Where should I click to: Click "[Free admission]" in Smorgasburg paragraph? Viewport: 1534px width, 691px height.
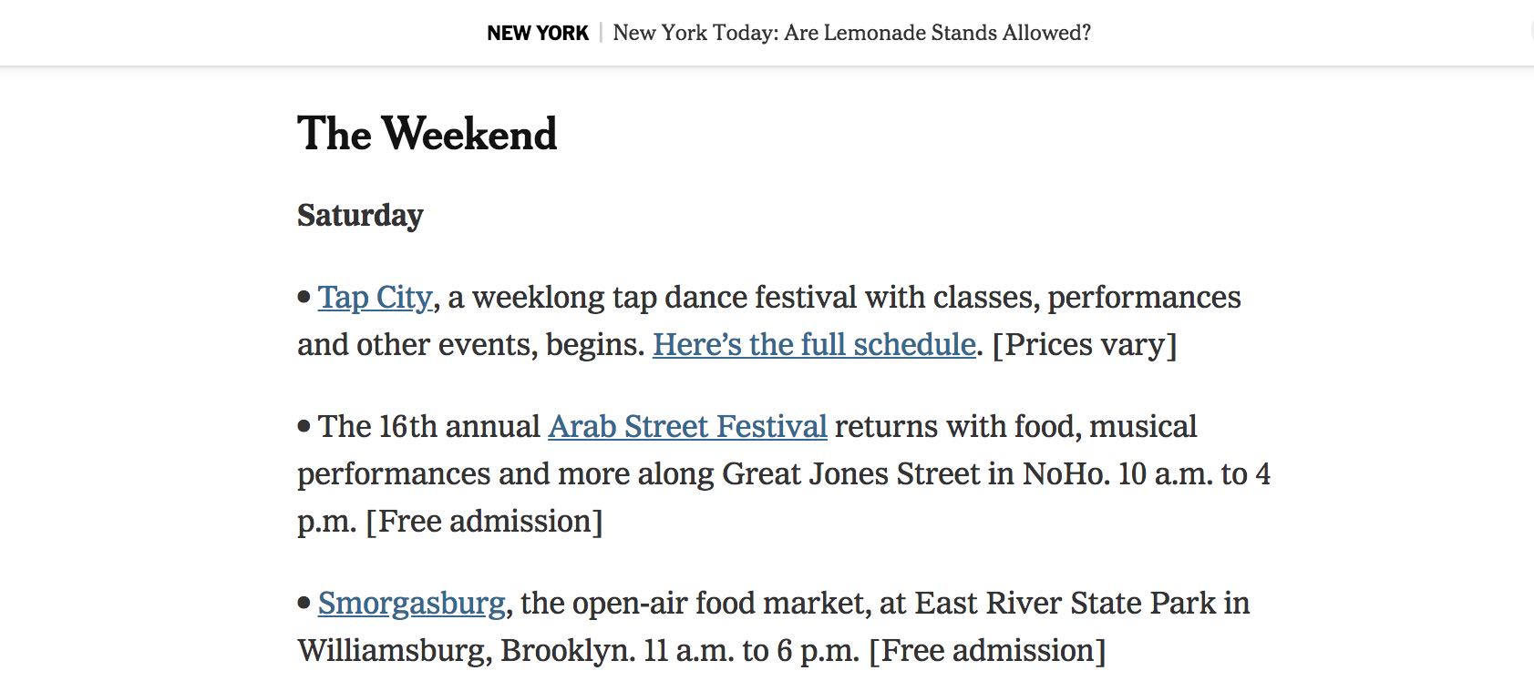(987, 651)
